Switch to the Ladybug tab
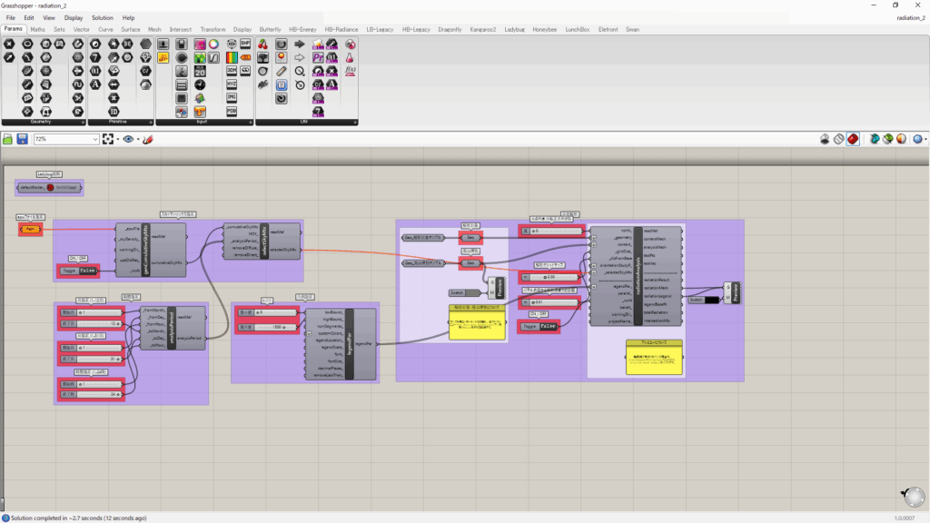Image resolution: width=930 pixels, height=523 pixels. pos(514,29)
